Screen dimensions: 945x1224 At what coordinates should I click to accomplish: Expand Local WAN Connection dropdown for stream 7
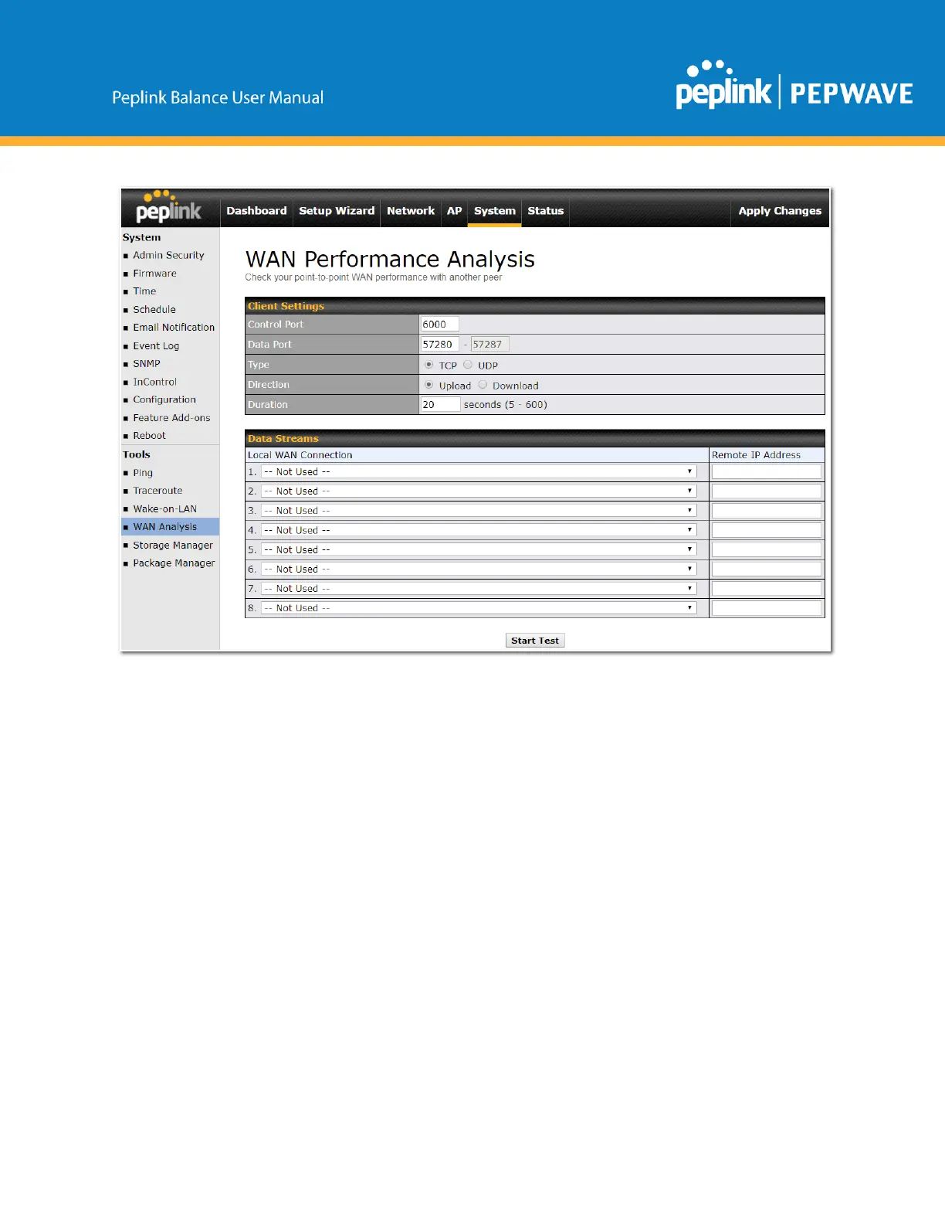click(479, 588)
